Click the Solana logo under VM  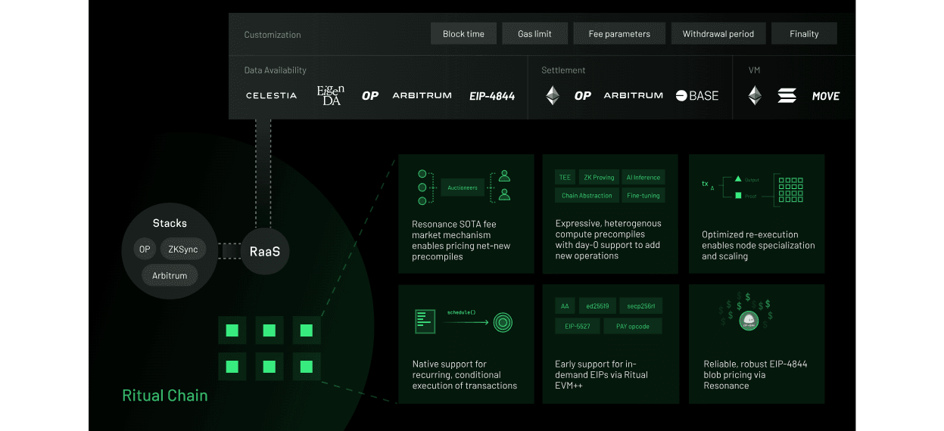click(x=787, y=95)
